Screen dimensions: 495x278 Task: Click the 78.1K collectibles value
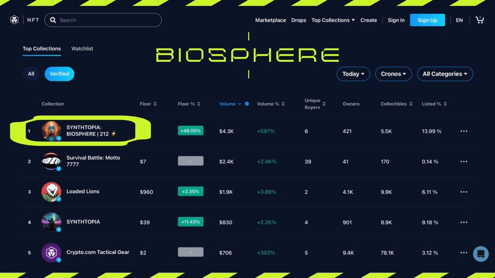[387, 253]
